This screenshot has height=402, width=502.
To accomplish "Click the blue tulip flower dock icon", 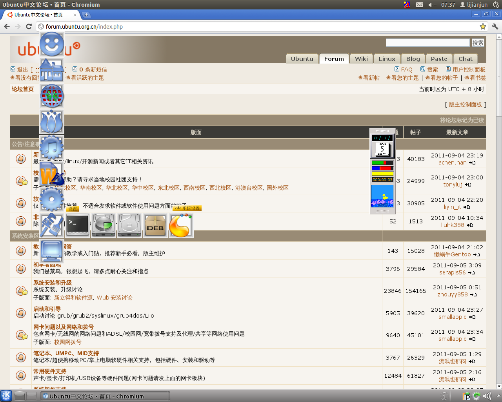I will pyautogui.click(x=52, y=122).
